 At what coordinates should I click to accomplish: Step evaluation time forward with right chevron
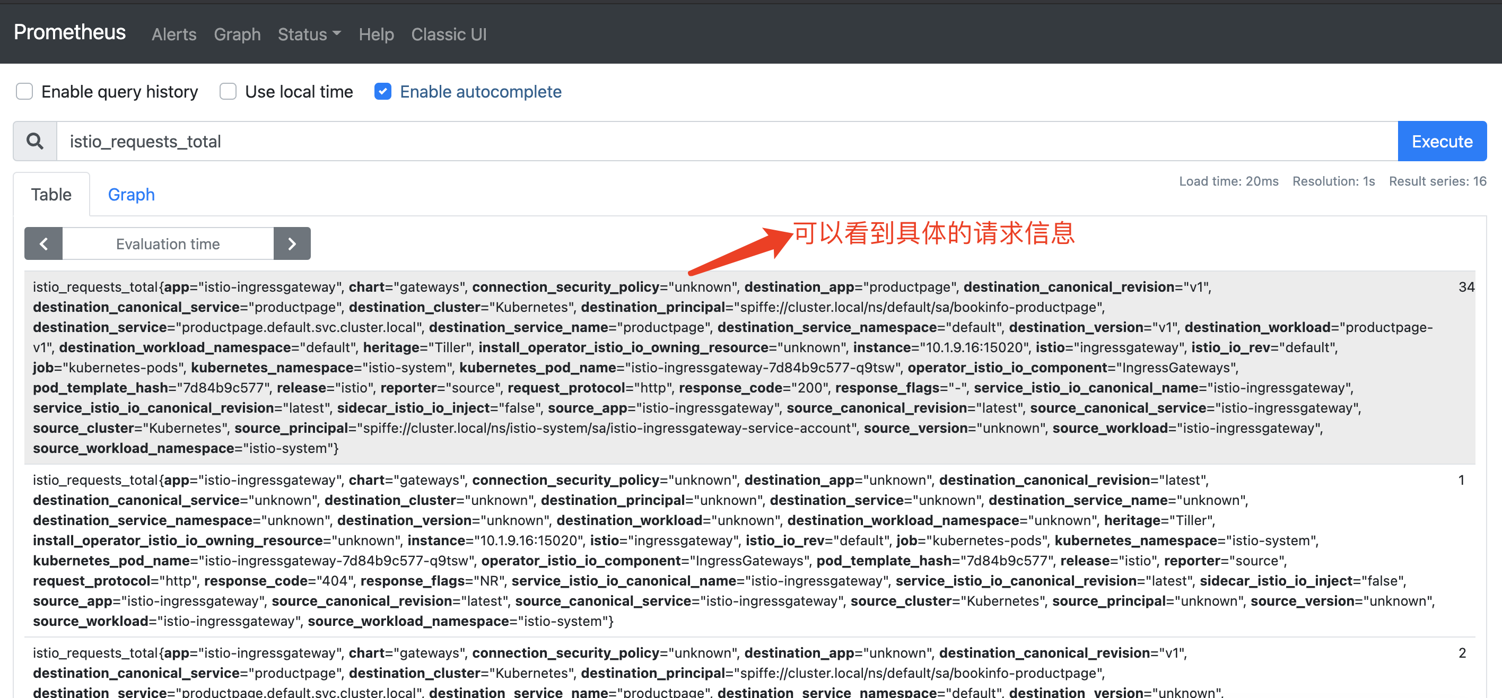coord(292,244)
